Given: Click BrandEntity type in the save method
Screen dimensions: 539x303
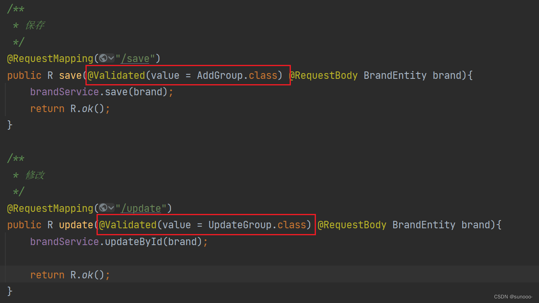Looking at the screenshot, I should coord(395,76).
